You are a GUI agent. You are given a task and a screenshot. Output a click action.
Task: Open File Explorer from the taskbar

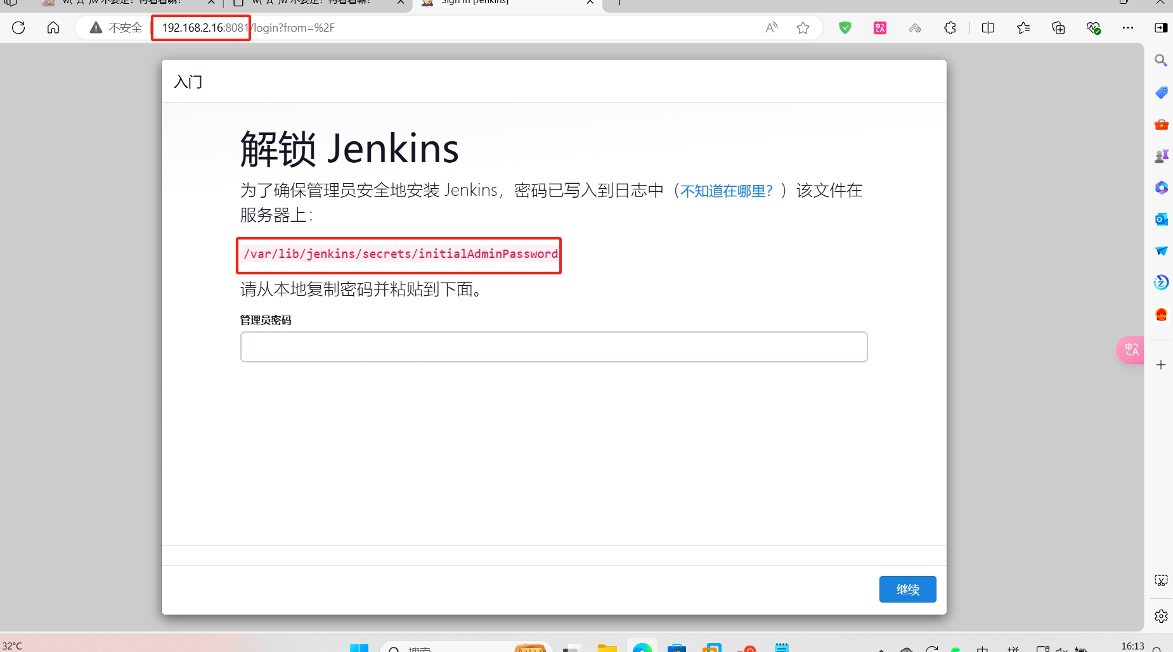click(607, 648)
